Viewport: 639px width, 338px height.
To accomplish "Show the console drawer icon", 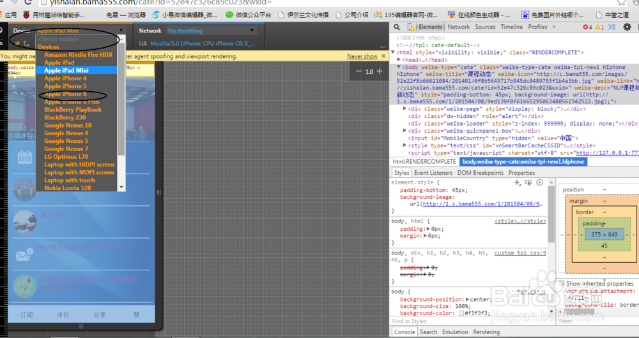I will pos(612,27).
